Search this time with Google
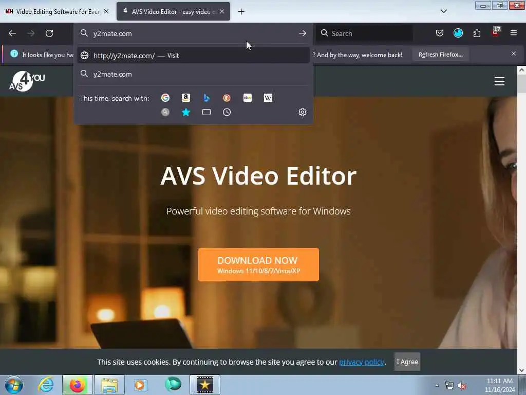 coord(165,98)
